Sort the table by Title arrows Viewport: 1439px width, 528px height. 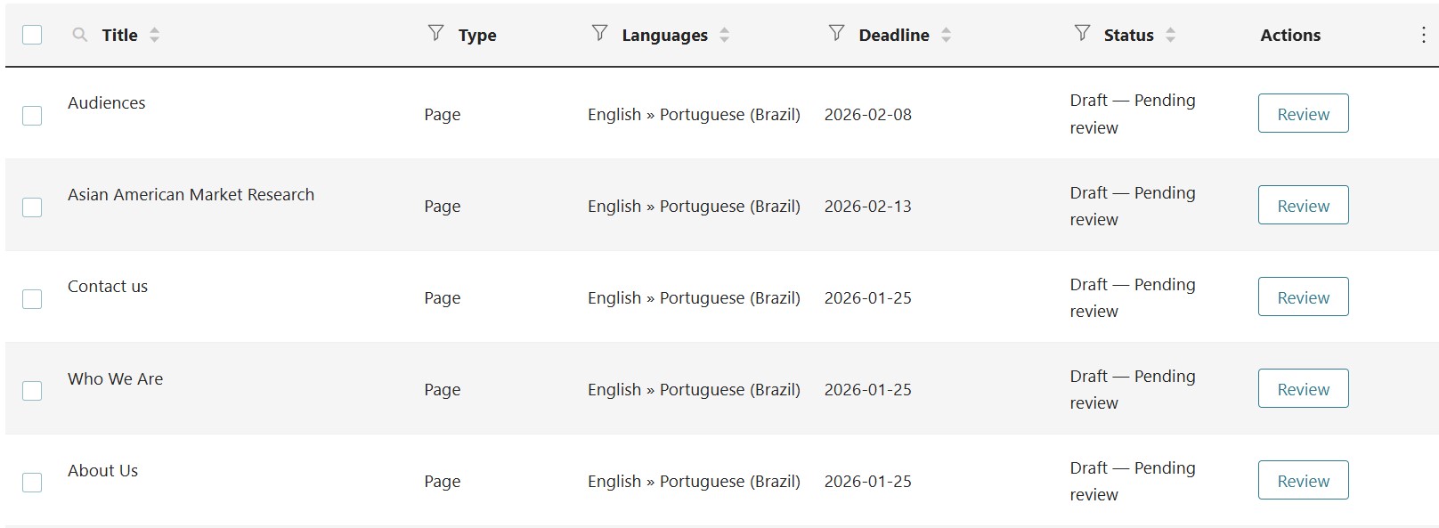click(x=155, y=35)
